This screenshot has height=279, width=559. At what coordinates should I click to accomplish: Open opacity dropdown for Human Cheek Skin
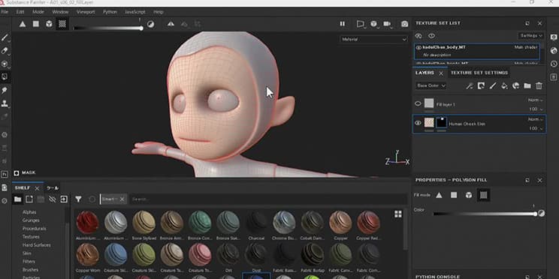coord(536,128)
